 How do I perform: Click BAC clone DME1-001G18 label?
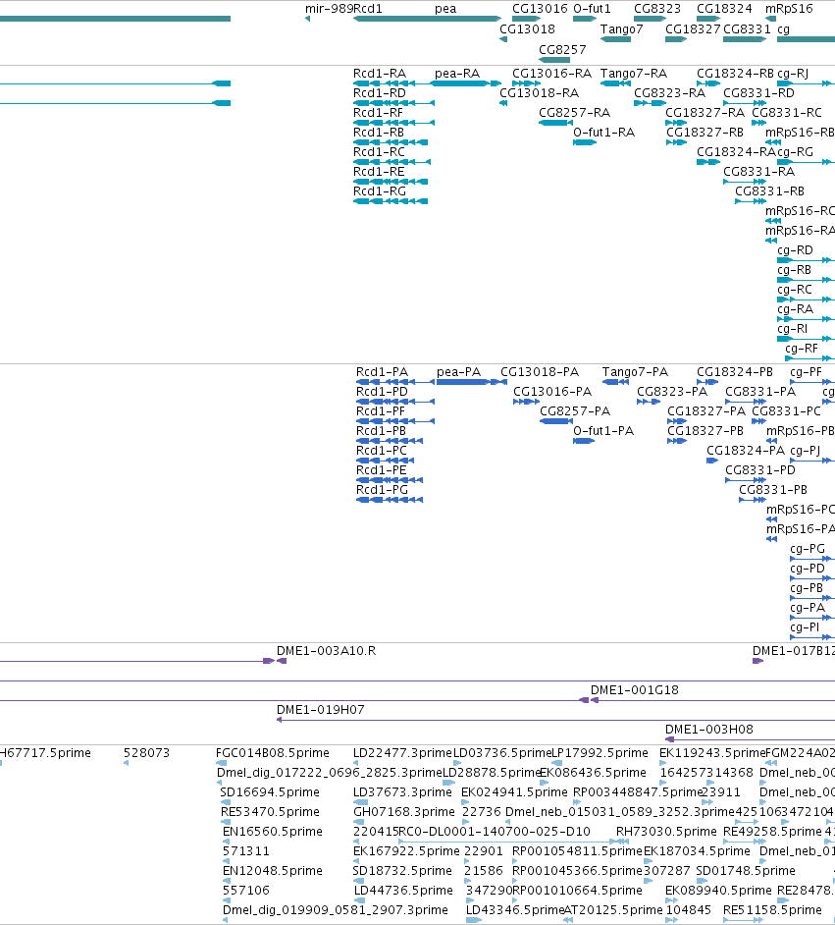point(635,689)
